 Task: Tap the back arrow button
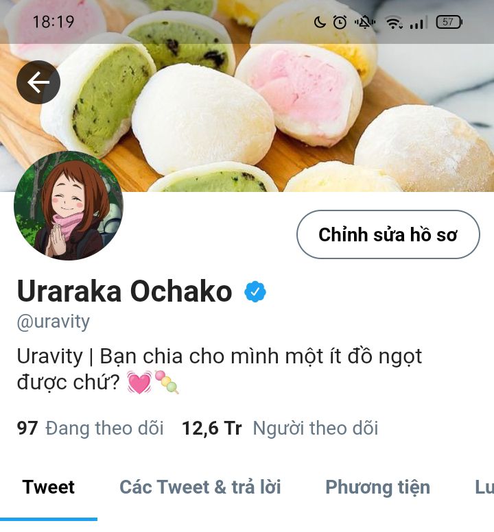38,82
